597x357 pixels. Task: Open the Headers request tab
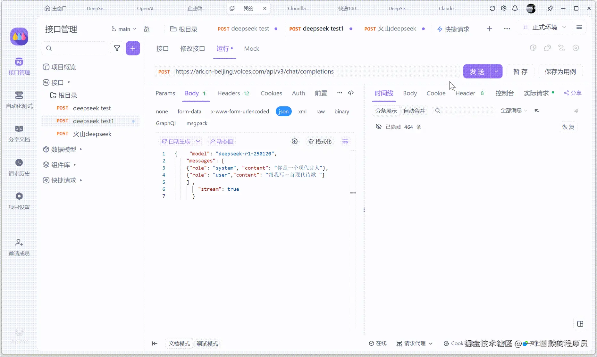233,93
